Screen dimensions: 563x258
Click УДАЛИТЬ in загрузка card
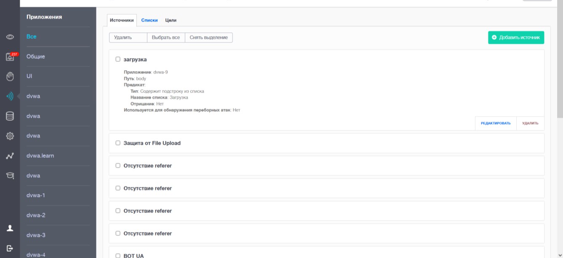click(530, 123)
